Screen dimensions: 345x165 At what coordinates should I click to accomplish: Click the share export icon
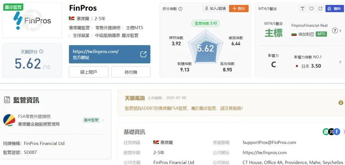click(x=320, y=9)
